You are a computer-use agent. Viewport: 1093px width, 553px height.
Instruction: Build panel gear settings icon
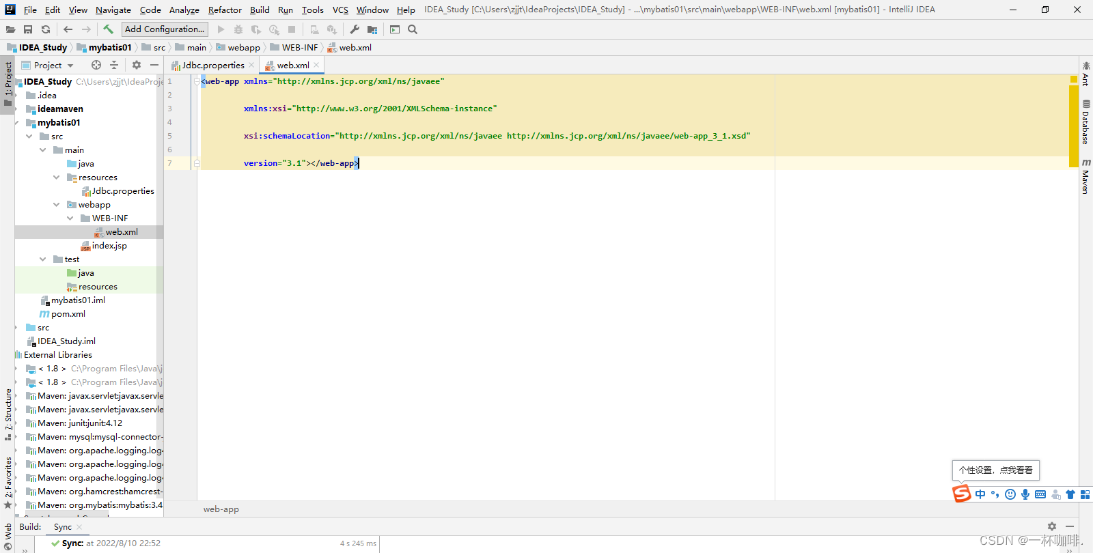click(1052, 526)
